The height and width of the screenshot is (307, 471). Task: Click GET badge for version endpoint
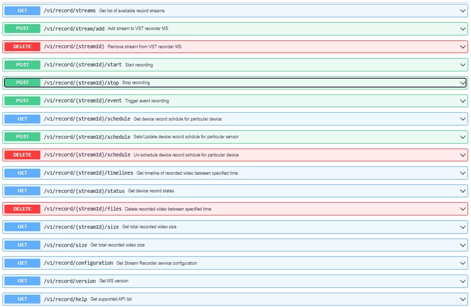(23, 281)
